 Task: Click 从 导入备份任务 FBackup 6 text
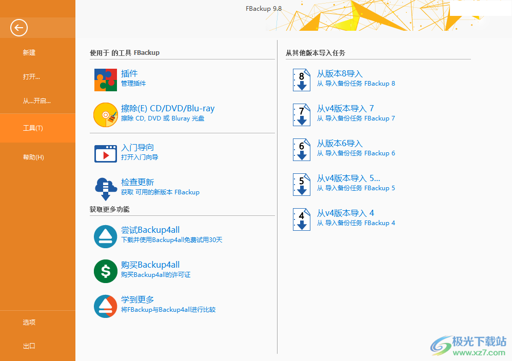coord(356,153)
